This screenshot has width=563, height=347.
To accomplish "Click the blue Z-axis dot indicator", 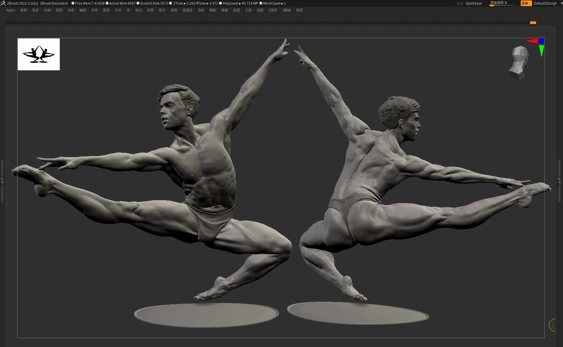I will [541, 41].
